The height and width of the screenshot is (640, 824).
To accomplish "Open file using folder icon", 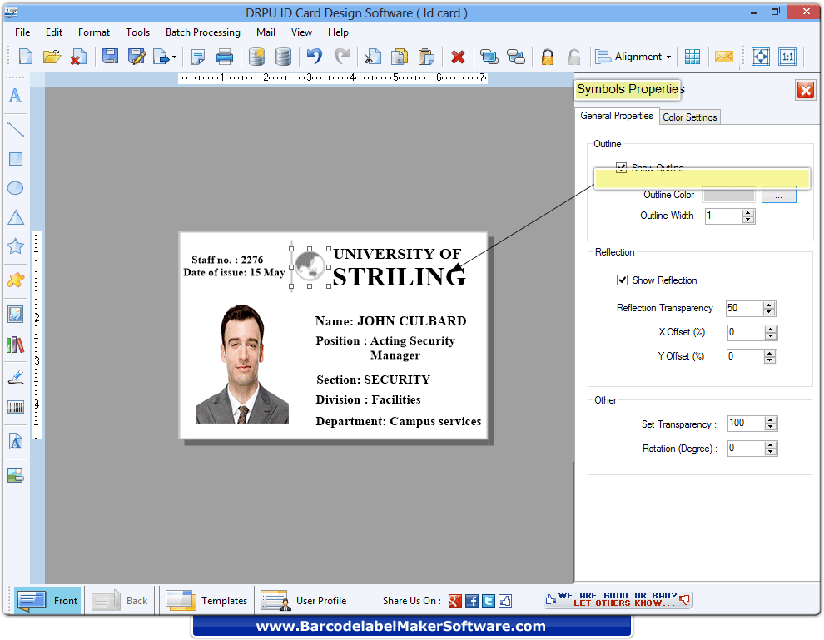I will 52,57.
